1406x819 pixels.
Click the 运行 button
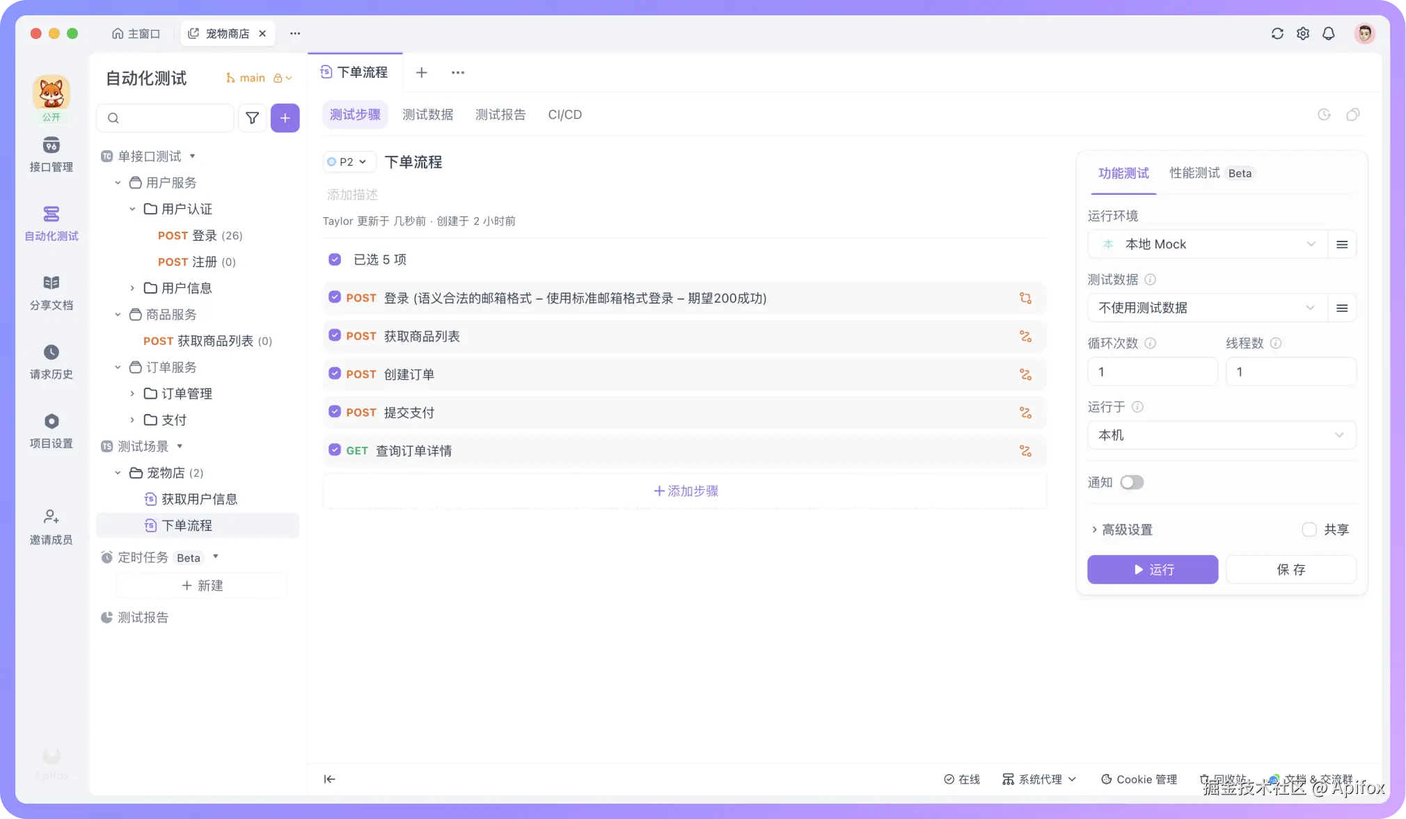1153,569
